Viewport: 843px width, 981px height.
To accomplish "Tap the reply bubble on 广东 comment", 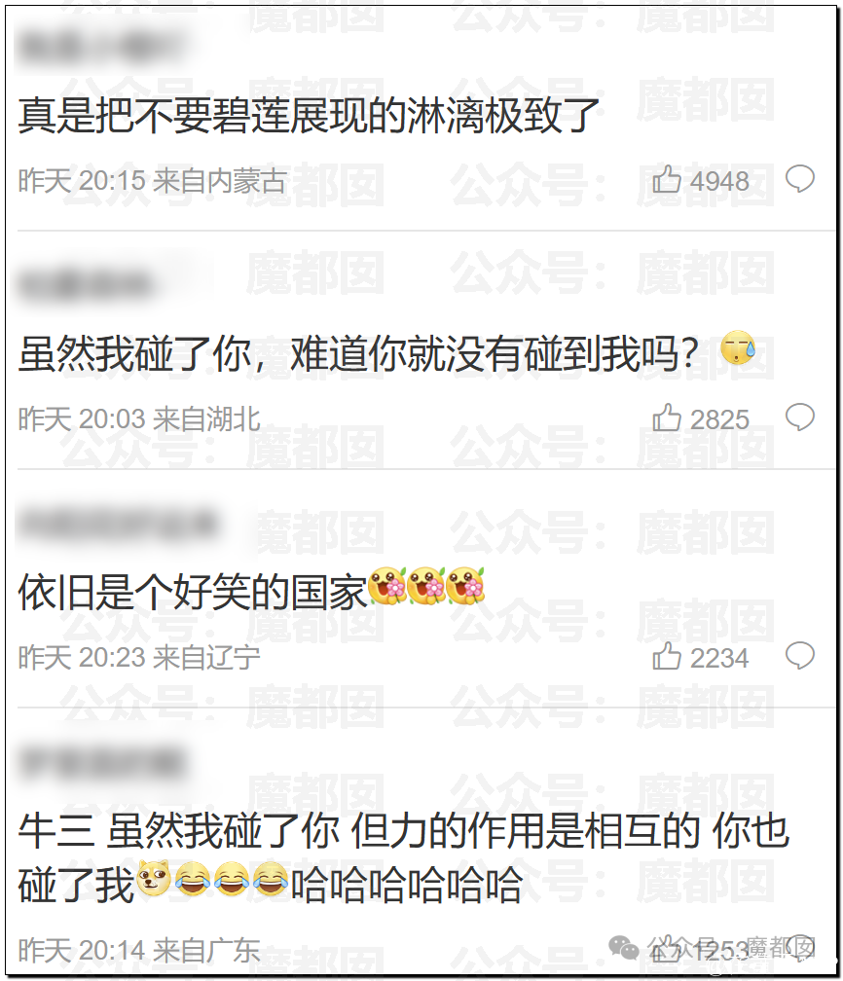I will click(800, 949).
